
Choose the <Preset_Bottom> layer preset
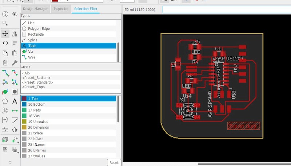(71, 78)
